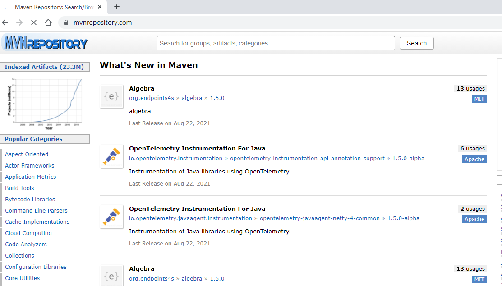Click the address bar URL
Image resolution: width=502 pixels, height=286 pixels.
point(103,23)
